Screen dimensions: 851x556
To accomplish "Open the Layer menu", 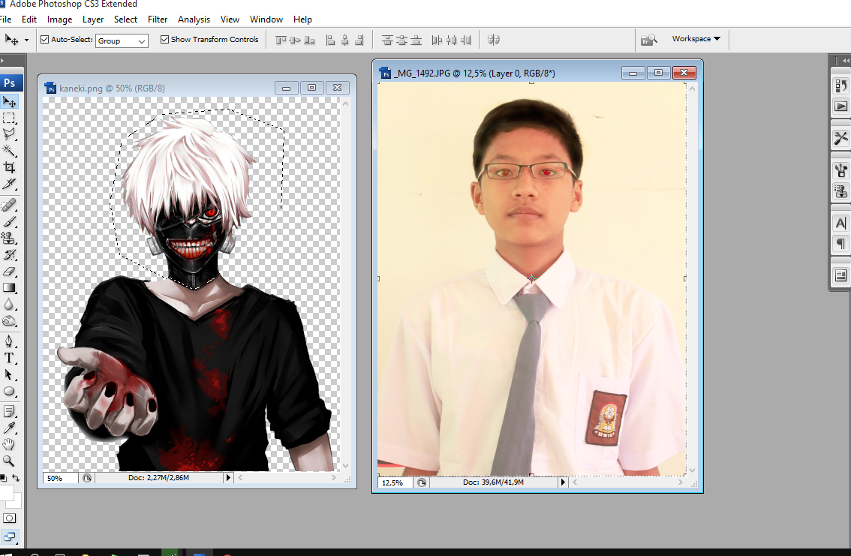I will pos(93,19).
